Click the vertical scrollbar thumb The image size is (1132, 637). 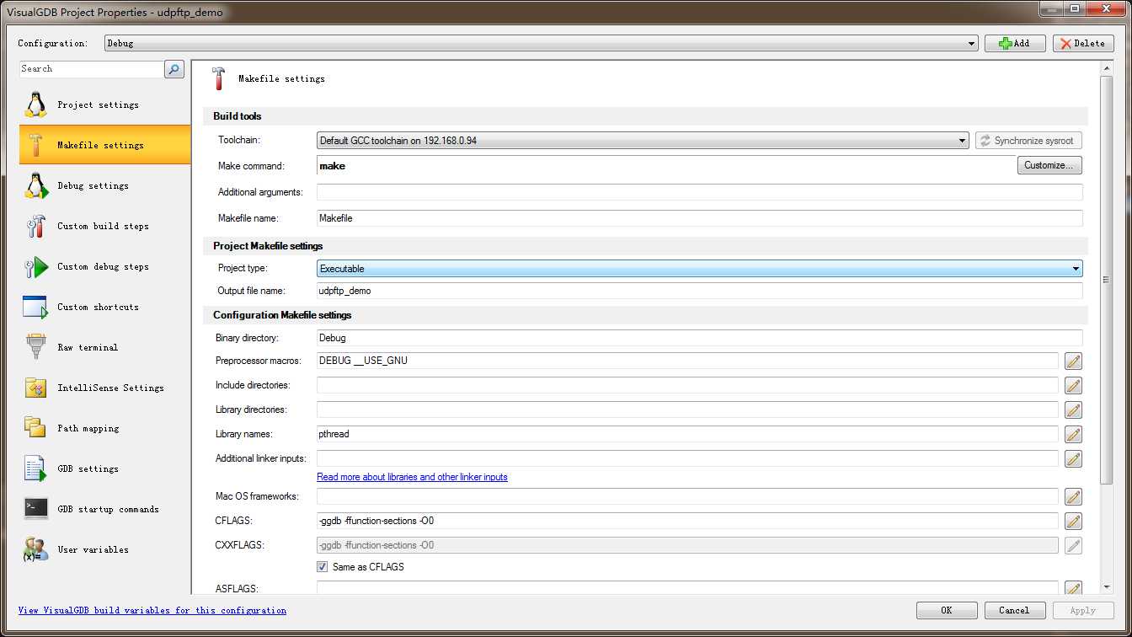[1107, 280]
